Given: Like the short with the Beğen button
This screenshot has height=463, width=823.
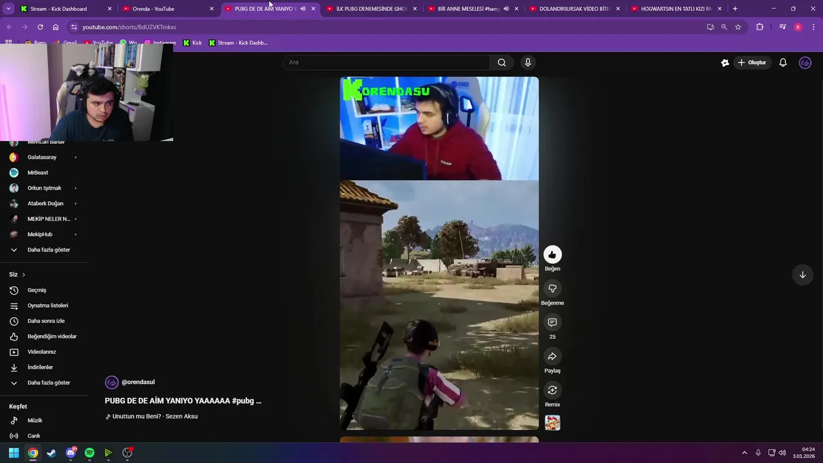Looking at the screenshot, I should pos(552,255).
